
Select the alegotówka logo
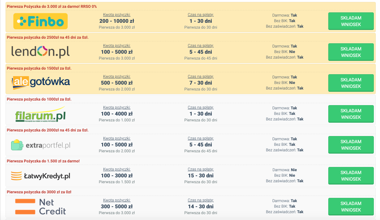coord(41,83)
